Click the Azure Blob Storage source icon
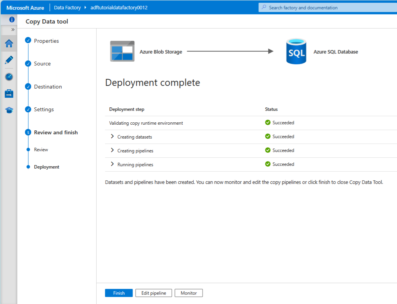 [x=122, y=51]
